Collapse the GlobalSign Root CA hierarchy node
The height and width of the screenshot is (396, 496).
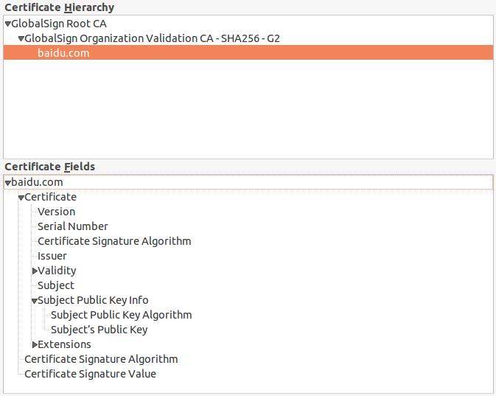pyautogui.click(x=8, y=24)
